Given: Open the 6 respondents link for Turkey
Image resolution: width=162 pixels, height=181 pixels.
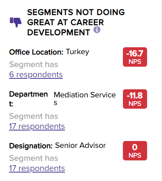Looking at the screenshot, I should (36, 75).
